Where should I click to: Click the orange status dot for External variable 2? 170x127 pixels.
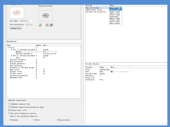click(x=44, y=54)
